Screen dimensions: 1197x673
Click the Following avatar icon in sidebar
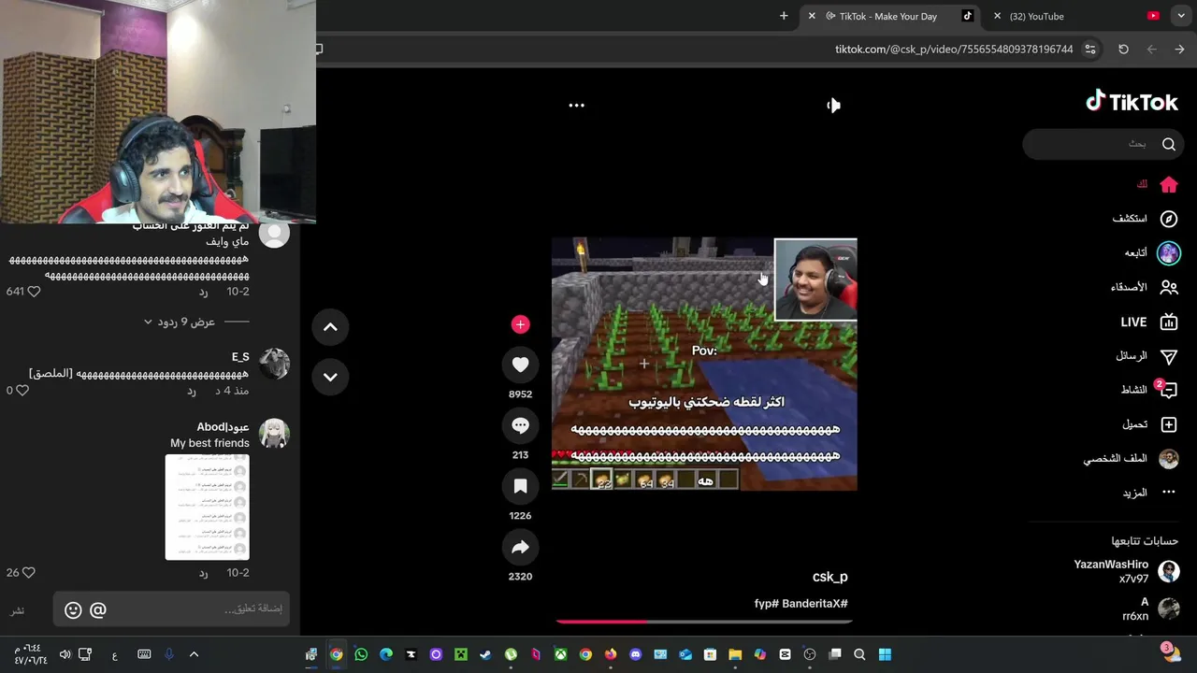click(1168, 252)
